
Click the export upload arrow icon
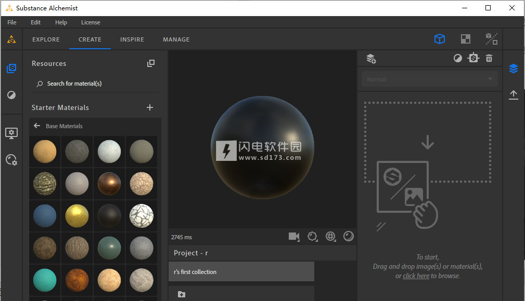(513, 95)
